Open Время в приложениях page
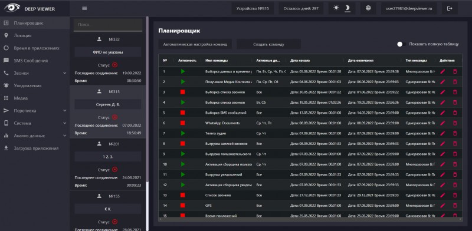 (35, 48)
